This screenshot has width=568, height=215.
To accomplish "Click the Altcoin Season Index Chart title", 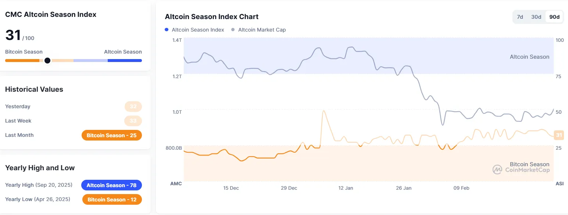I will pyautogui.click(x=211, y=17).
